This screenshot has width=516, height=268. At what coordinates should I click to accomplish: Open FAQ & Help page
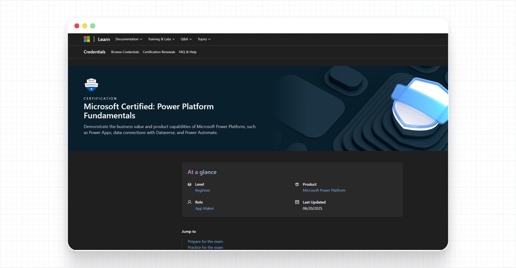click(188, 52)
